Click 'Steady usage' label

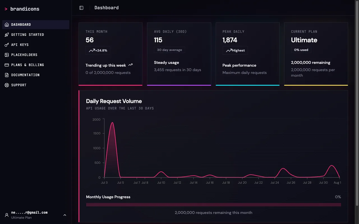pos(166,62)
